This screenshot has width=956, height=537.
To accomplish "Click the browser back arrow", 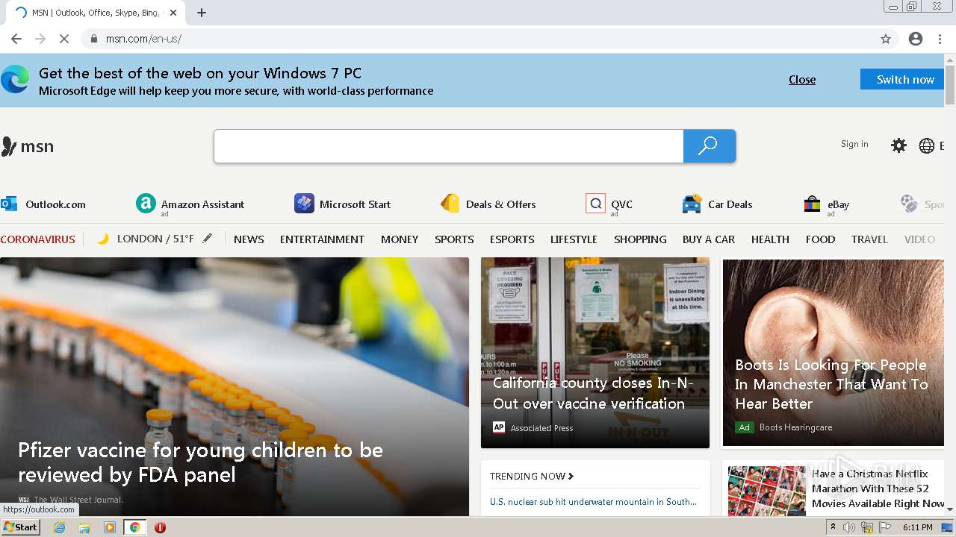I will (x=16, y=39).
